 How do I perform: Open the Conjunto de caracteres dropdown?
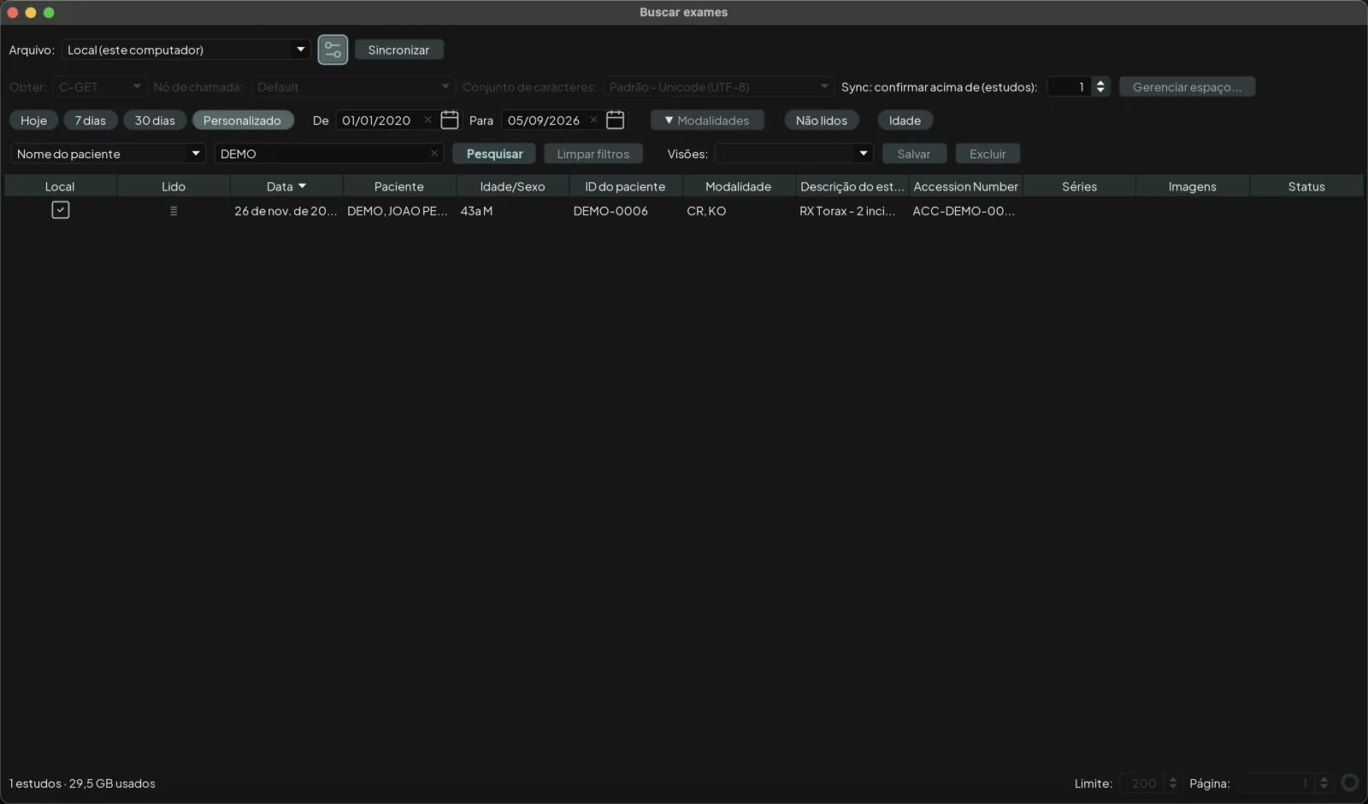(x=718, y=87)
